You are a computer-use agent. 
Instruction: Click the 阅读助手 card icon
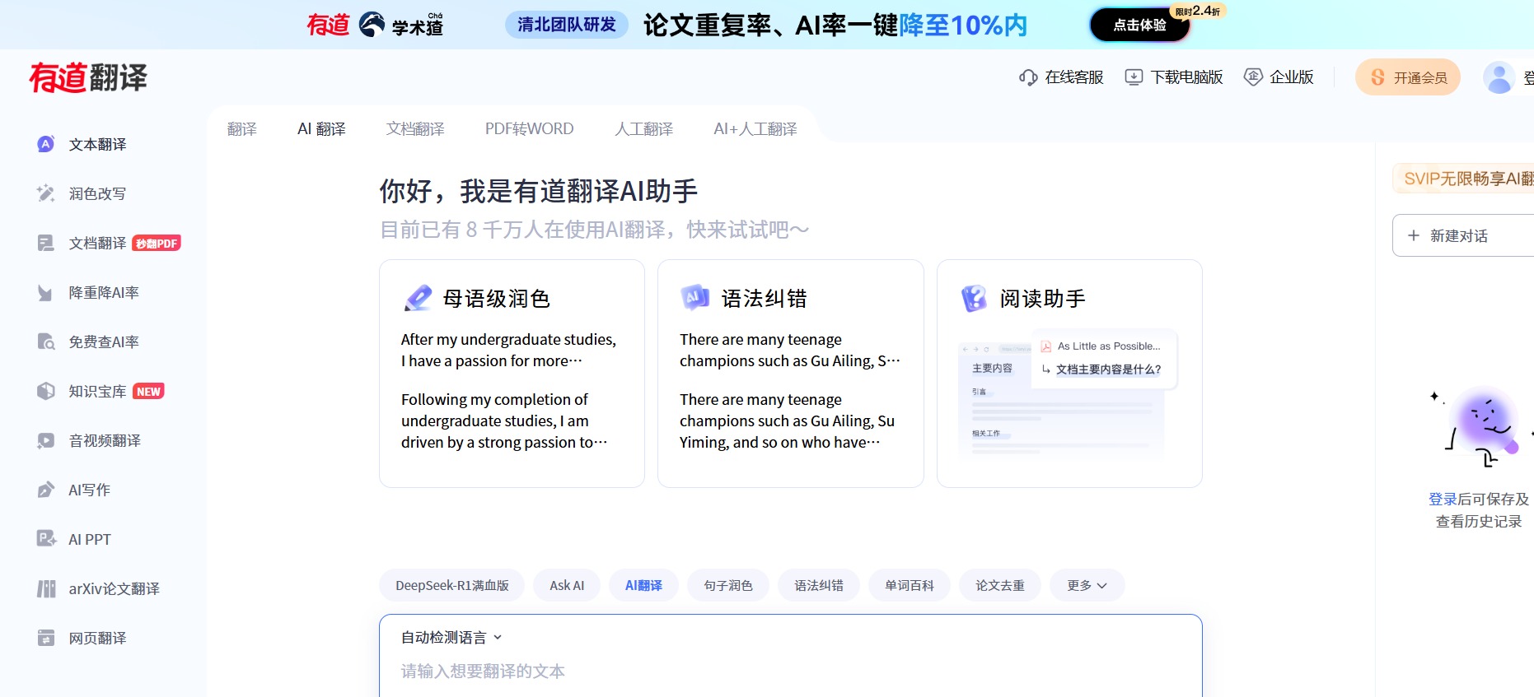point(974,298)
